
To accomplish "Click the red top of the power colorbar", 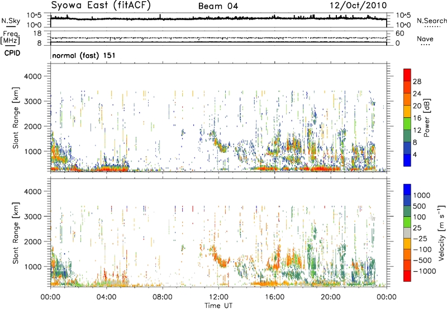I will click(407, 75).
